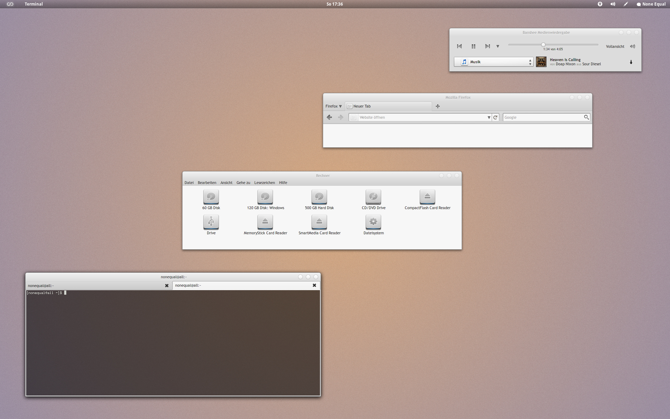This screenshot has height=419, width=670.
Task: Select the SmartMedia Card Reader icon
Action: pos(319,222)
